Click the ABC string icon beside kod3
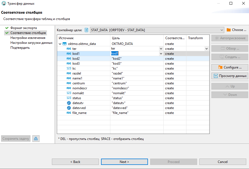 pos(69,63)
